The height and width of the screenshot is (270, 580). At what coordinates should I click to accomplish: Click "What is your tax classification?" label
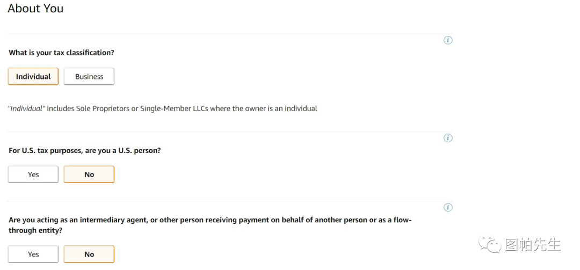(x=62, y=53)
